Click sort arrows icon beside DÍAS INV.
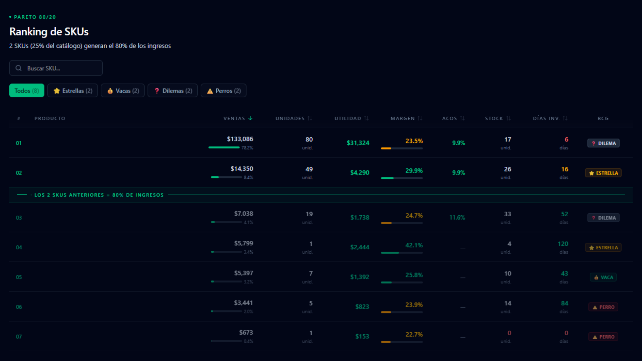Screen dimensions: 642x361 (565, 118)
